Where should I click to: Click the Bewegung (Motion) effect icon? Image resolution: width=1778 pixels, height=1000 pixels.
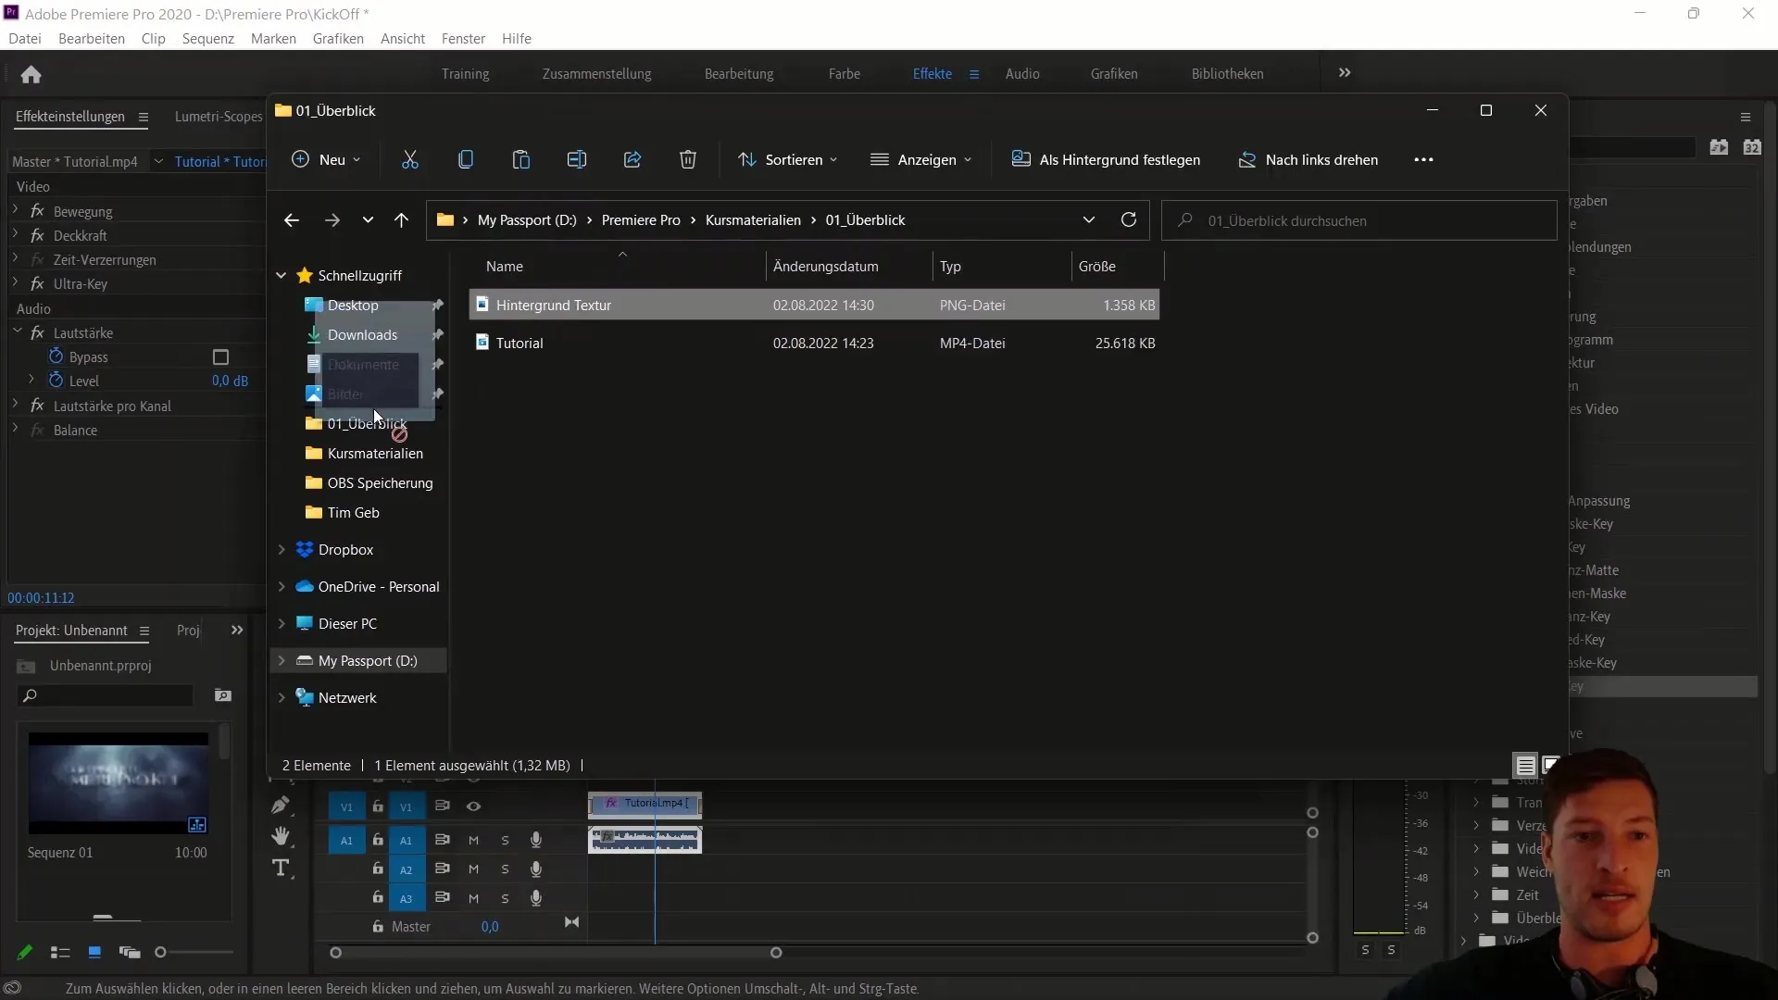pos(37,210)
